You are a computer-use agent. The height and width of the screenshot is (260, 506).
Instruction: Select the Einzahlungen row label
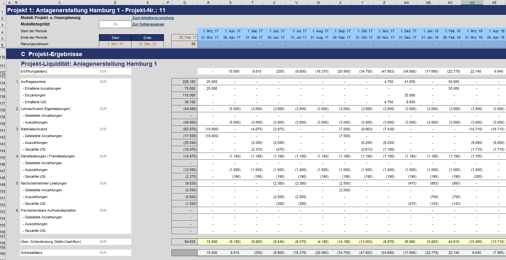pos(34,95)
